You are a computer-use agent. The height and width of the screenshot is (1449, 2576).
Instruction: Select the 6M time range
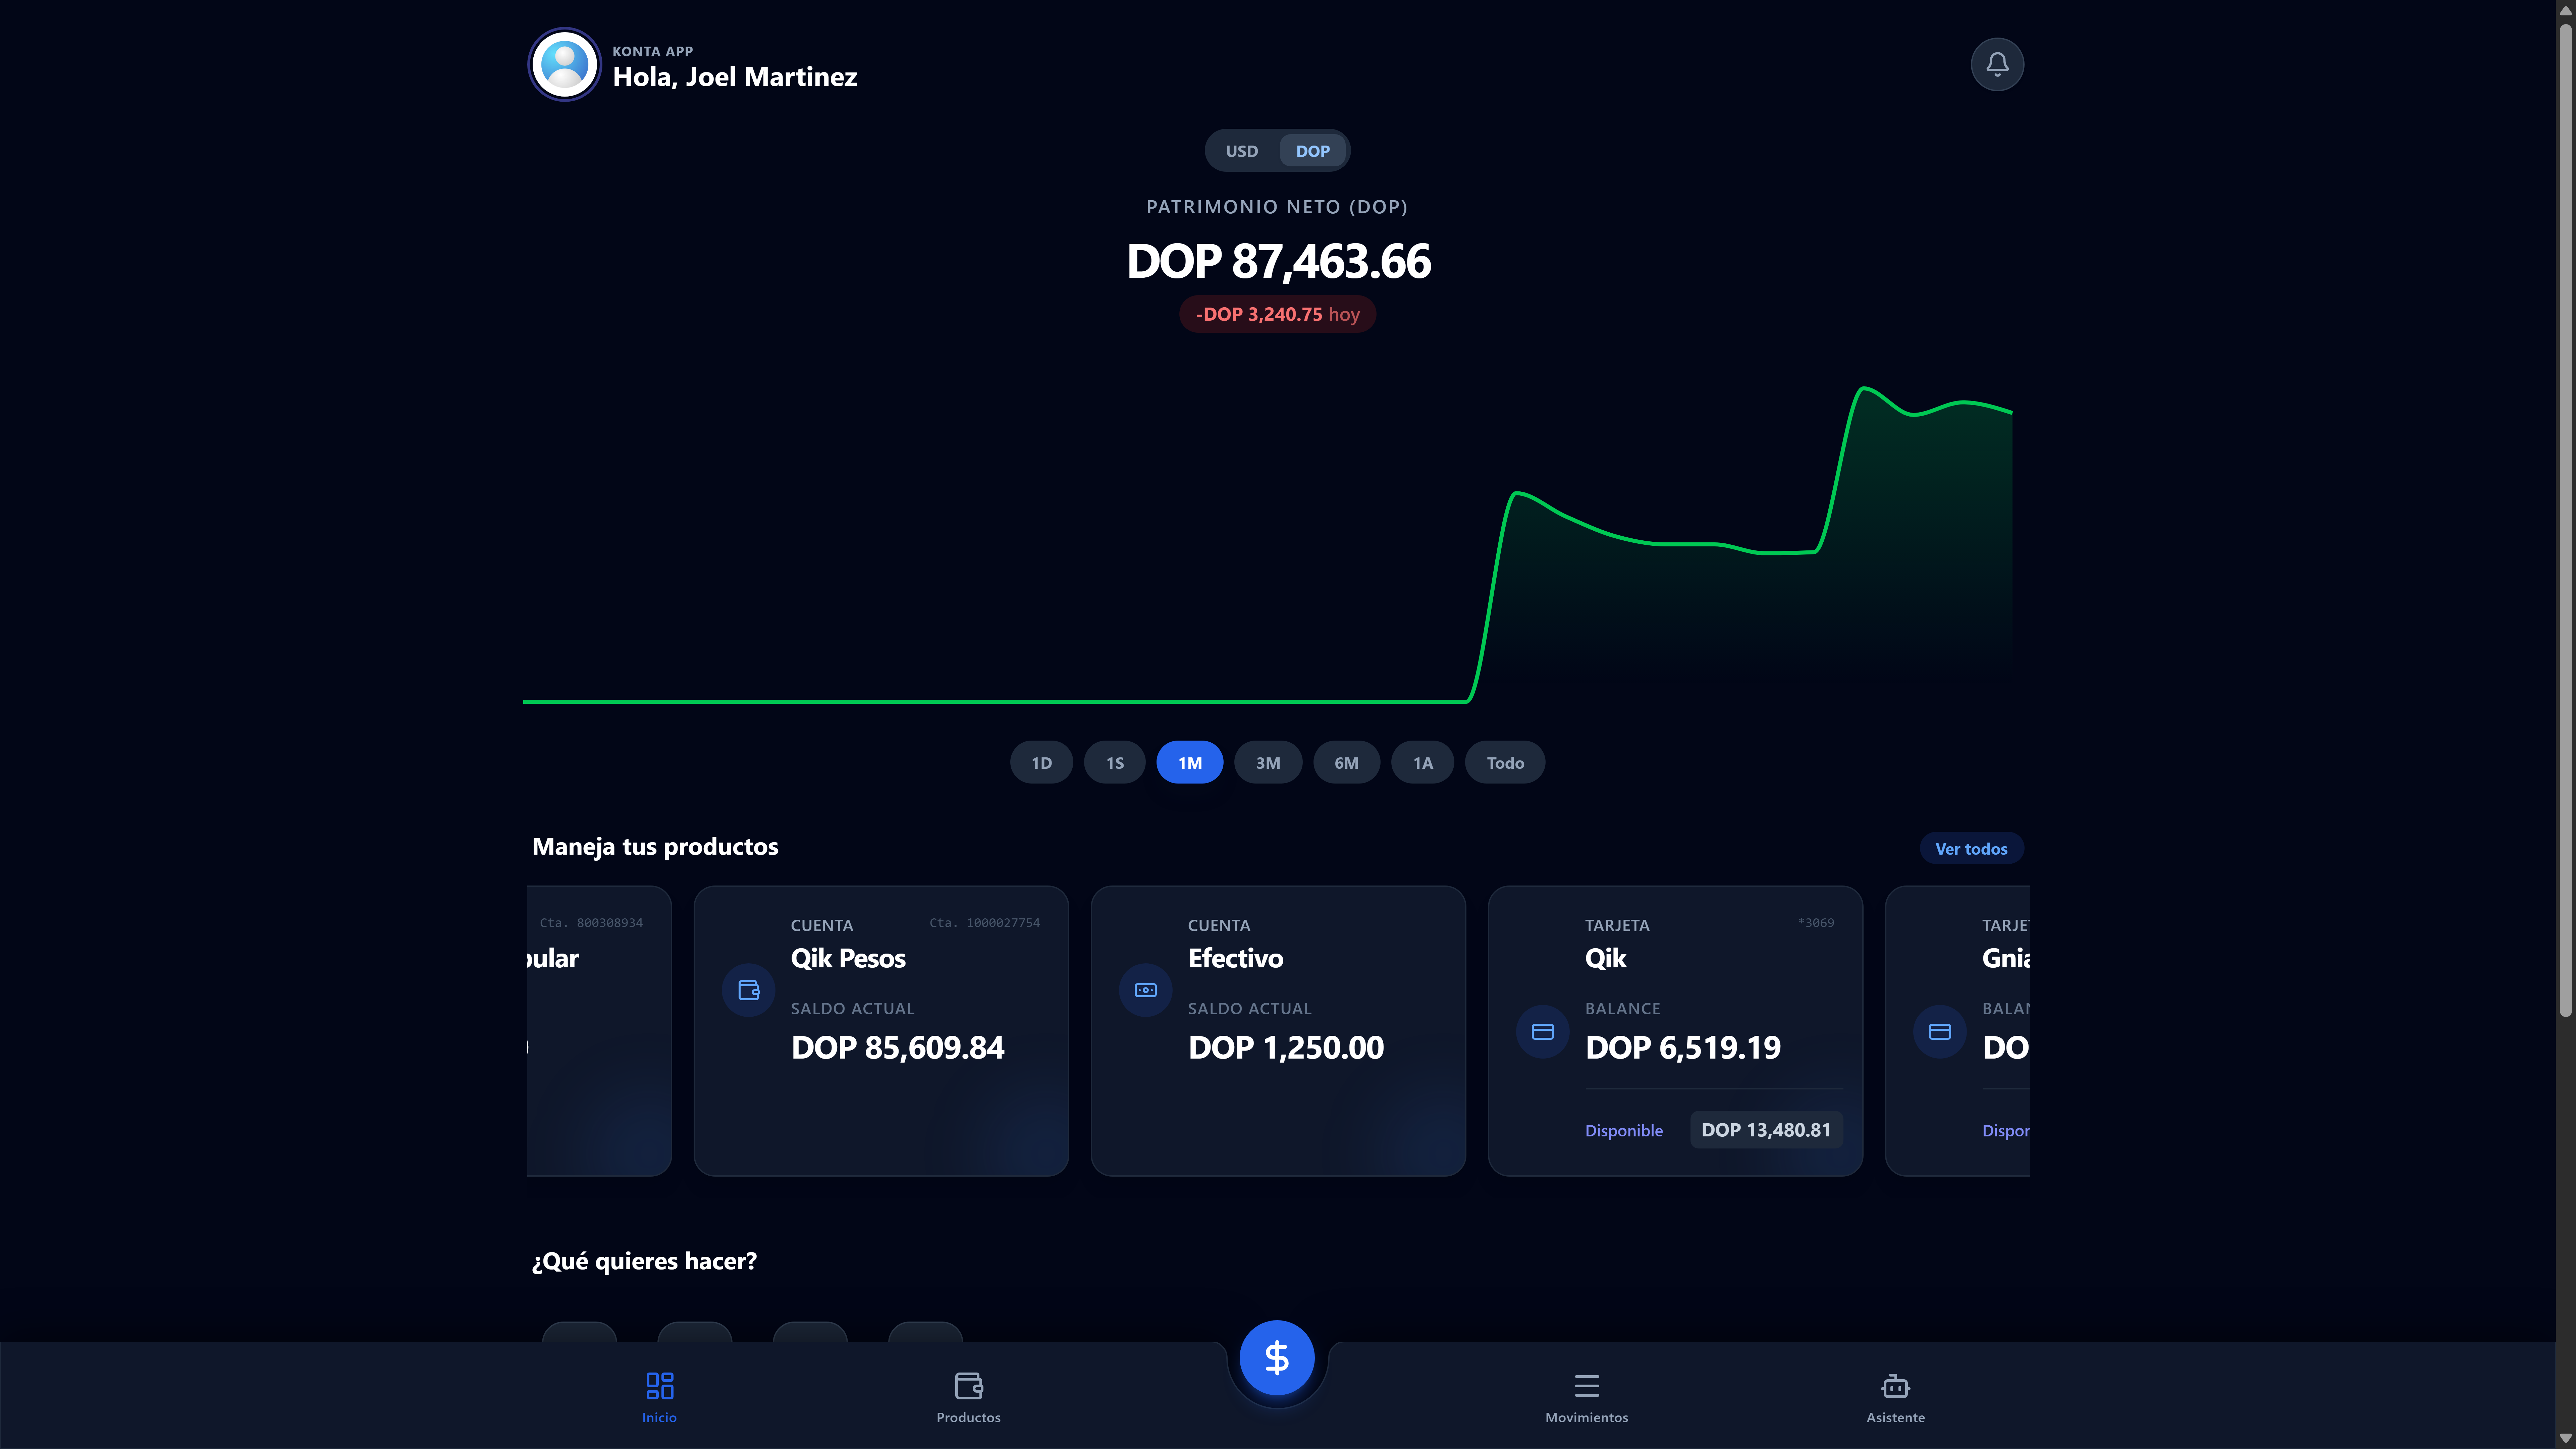[x=1346, y=762]
